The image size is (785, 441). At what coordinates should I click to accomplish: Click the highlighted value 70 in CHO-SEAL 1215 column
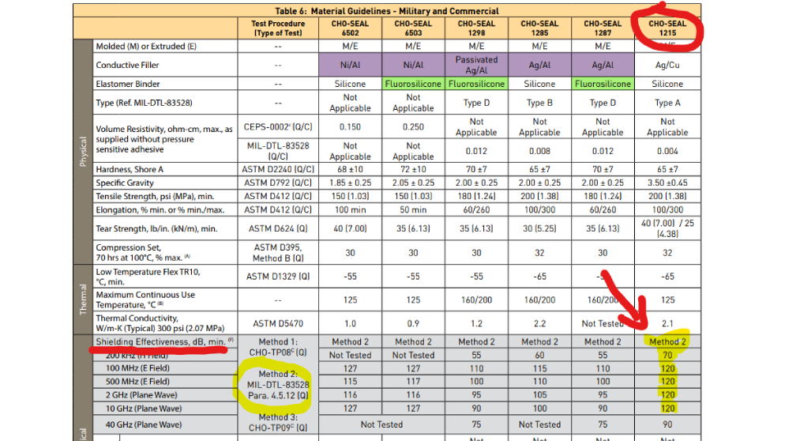click(667, 356)
